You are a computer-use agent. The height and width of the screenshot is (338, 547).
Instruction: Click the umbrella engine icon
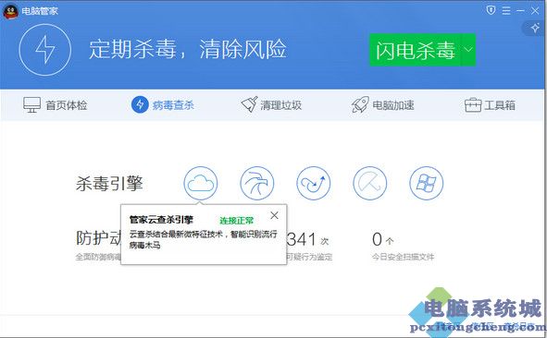[370, 183]
